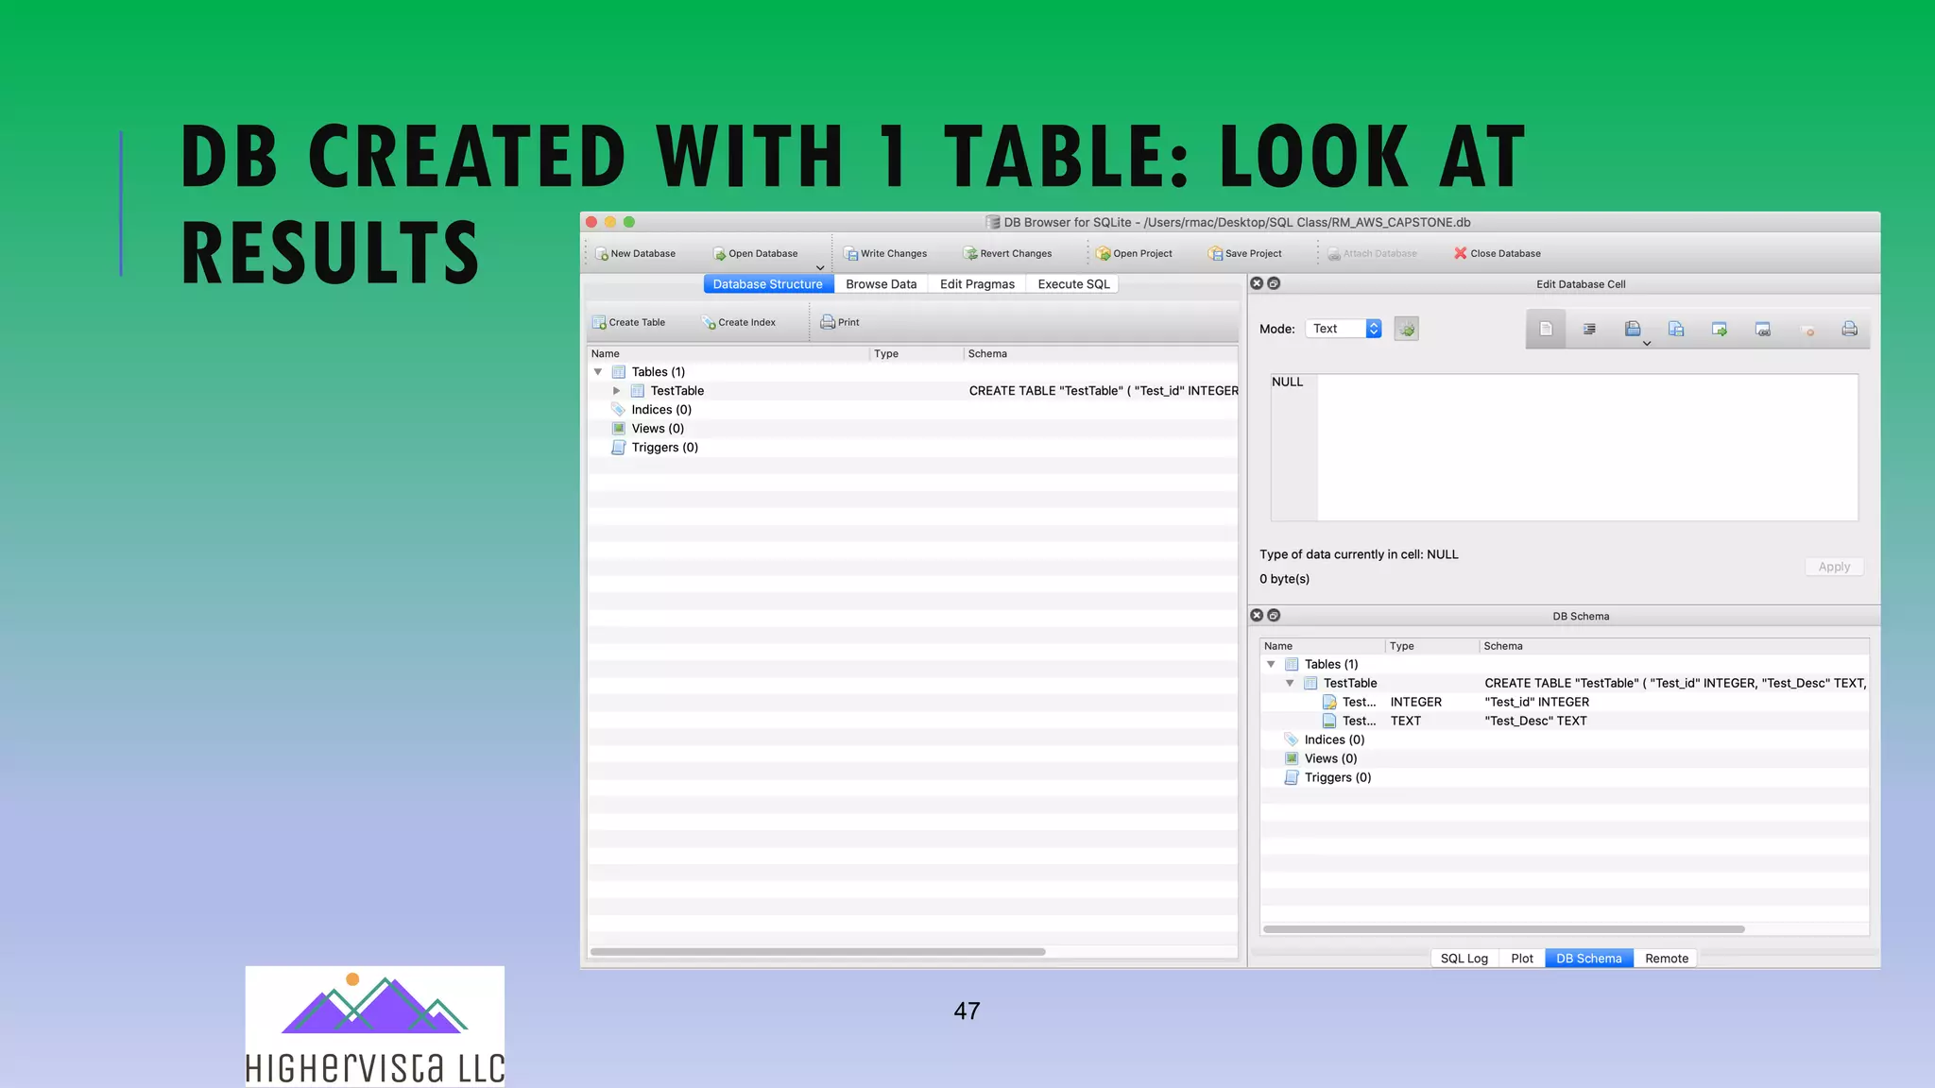Click Revert Changes in the toolbar

[x=1007, y=254]
